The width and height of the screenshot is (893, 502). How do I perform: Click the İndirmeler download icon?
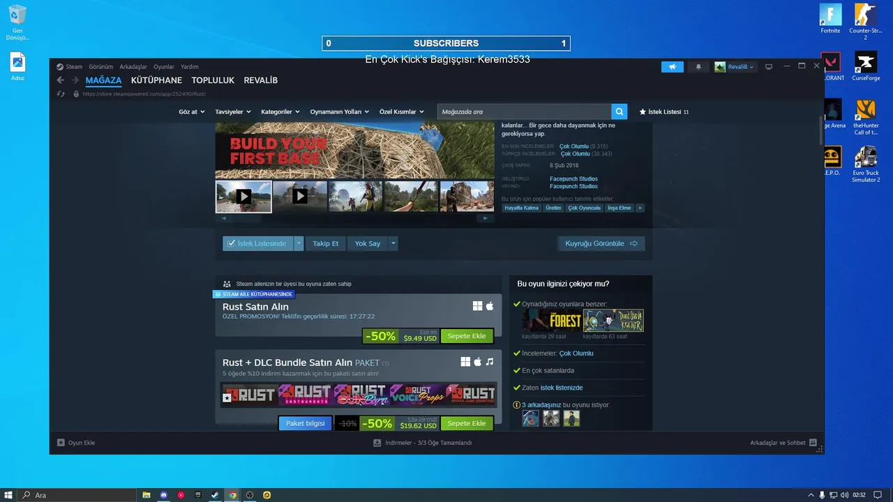pyautogui.click(x=377, y=443)
